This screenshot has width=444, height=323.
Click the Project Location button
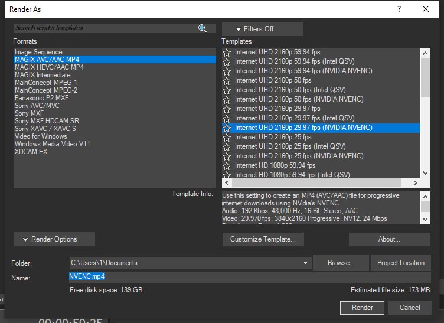click(401, 263)
